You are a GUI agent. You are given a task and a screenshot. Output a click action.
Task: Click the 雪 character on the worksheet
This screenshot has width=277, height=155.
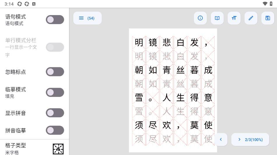click(x=139, y=98)
